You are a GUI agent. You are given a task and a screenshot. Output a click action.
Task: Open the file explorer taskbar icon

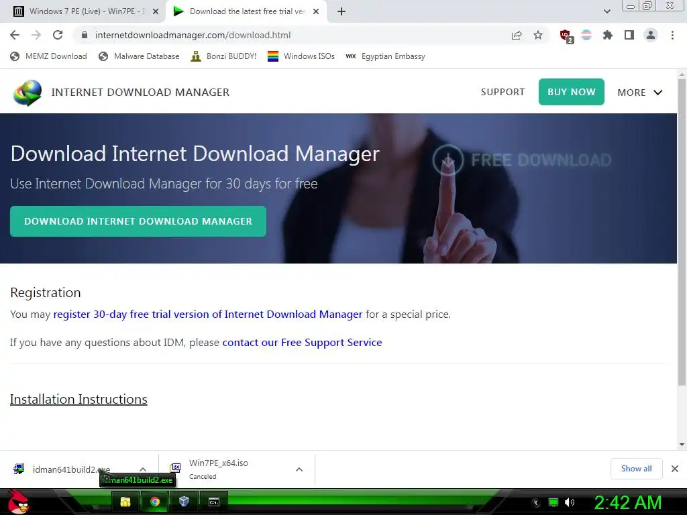125,502
